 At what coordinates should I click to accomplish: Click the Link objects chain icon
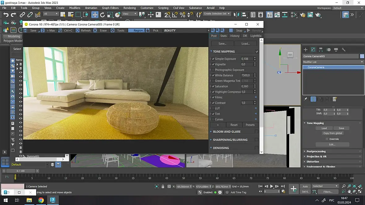(23, 15)
